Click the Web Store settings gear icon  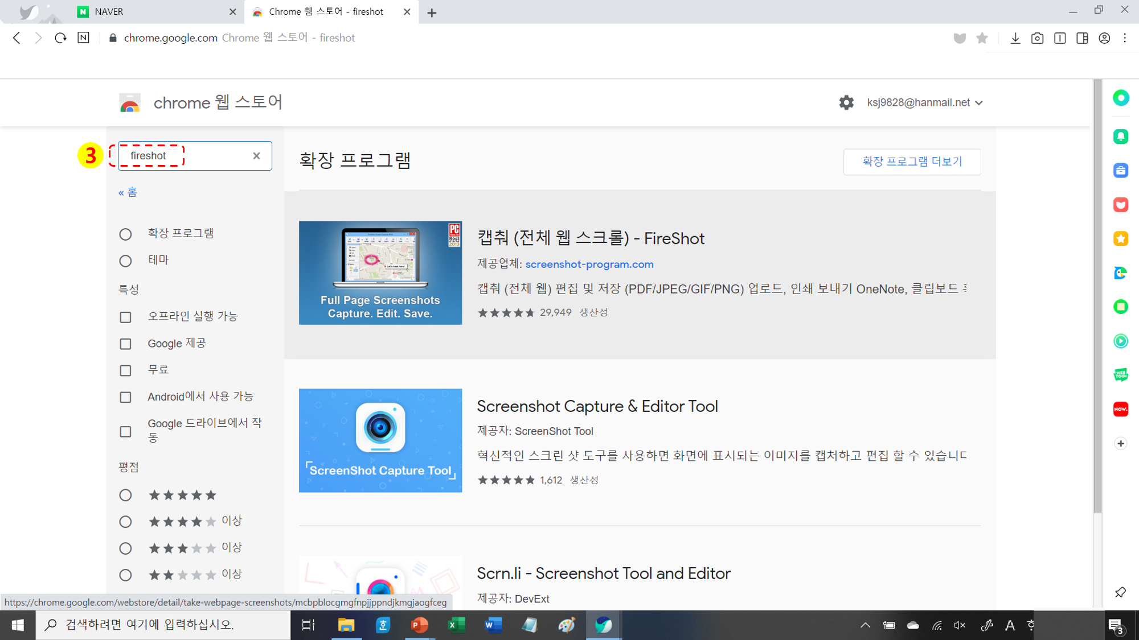(x=846, y=102)
